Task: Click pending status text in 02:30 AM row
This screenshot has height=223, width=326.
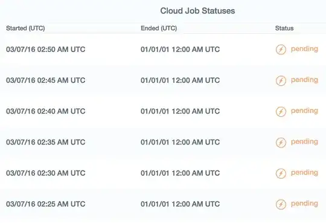Action: pos(304,173)
